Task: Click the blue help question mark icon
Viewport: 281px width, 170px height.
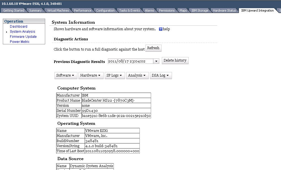Action: [161, 29]
